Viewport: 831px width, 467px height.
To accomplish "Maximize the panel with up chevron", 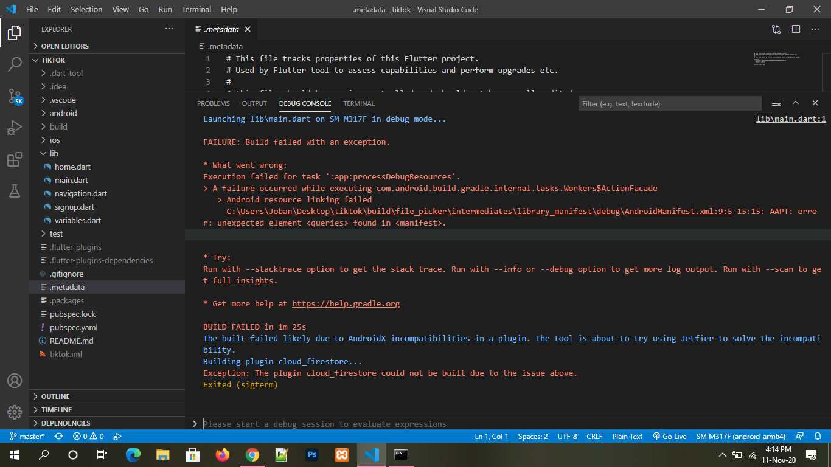I will click(796, 103).
